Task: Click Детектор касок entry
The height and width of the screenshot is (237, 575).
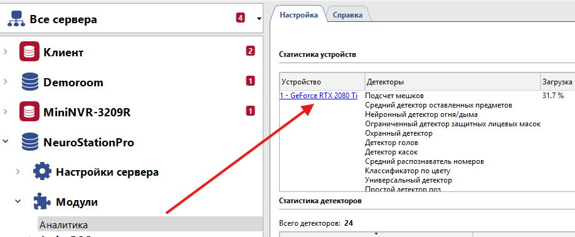Action: [x=391, y=152]
